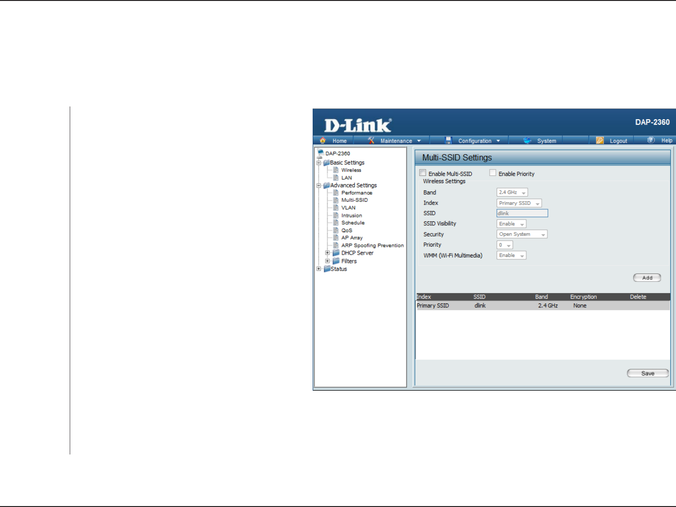Click the Basic Settings folder icon
Viewport: 676px width, 507px height.
click(x=327, y=163)
